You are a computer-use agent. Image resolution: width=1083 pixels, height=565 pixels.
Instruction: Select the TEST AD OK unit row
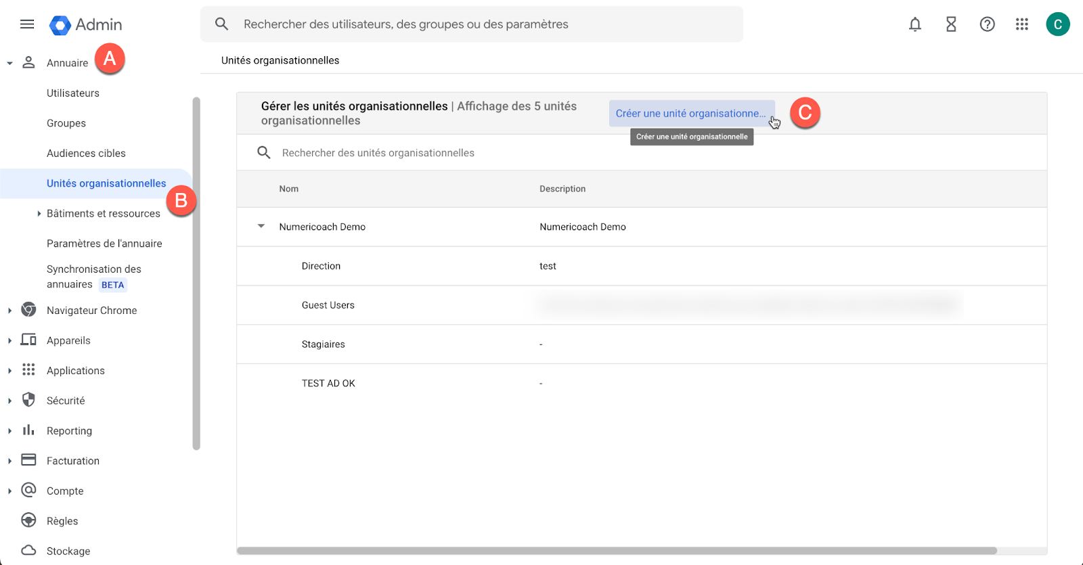tap(642, 383)
